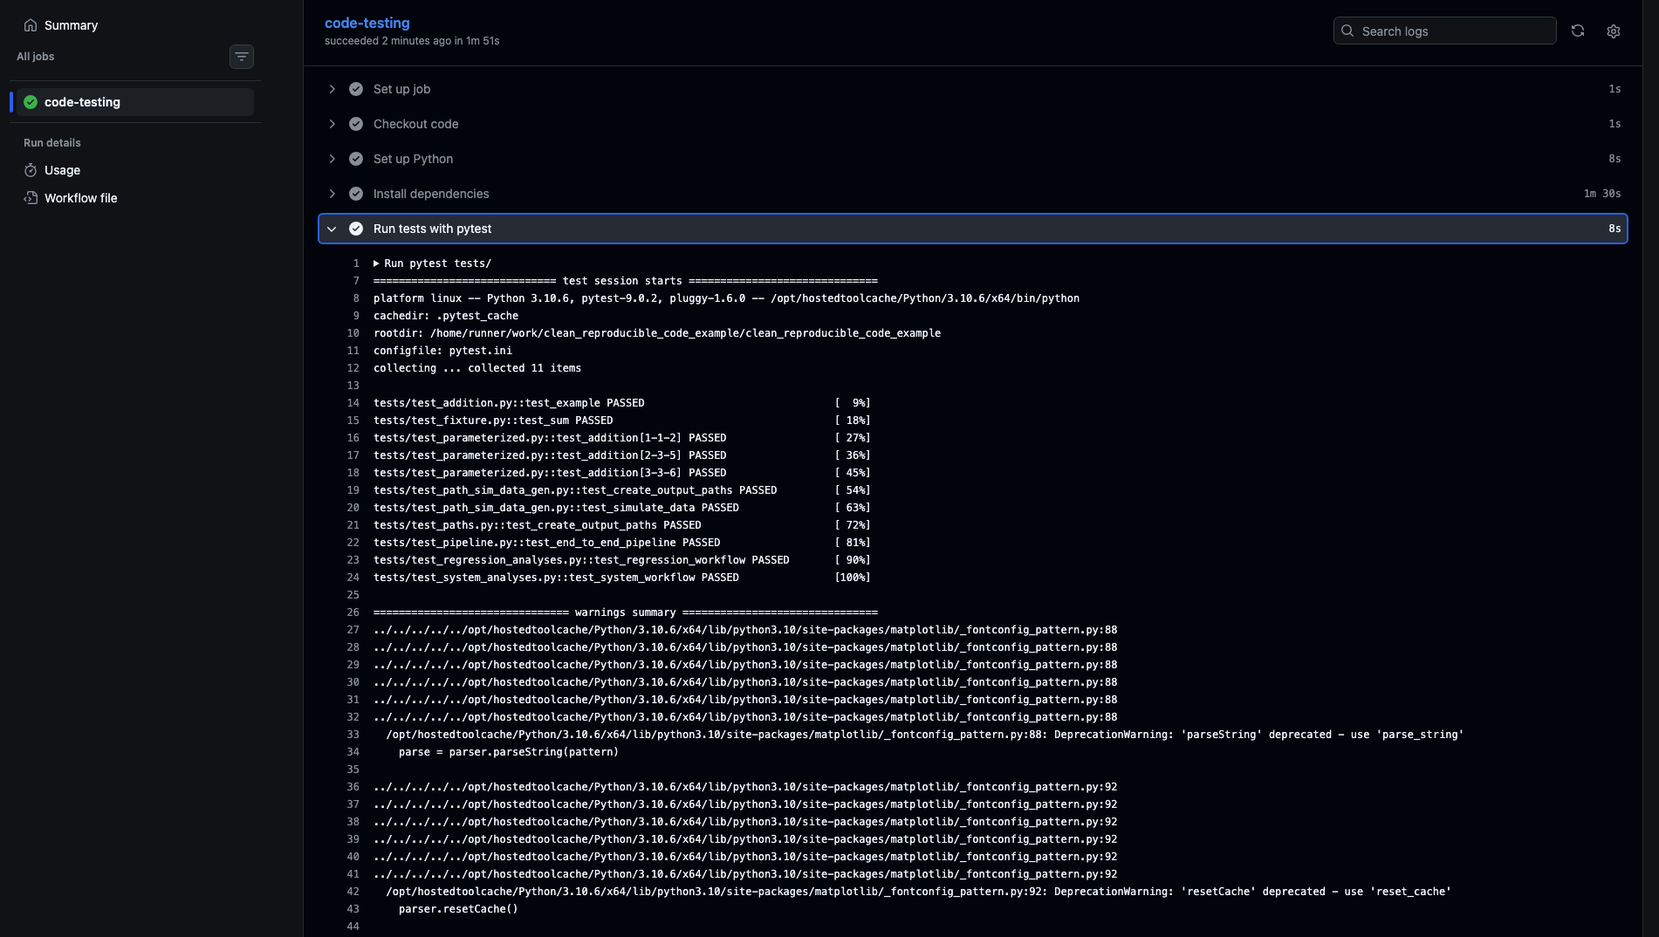The height and width of the screenshot is (937, 1659).
Task: Refresh the logs with the reload icon
Action: (1578, 31)
